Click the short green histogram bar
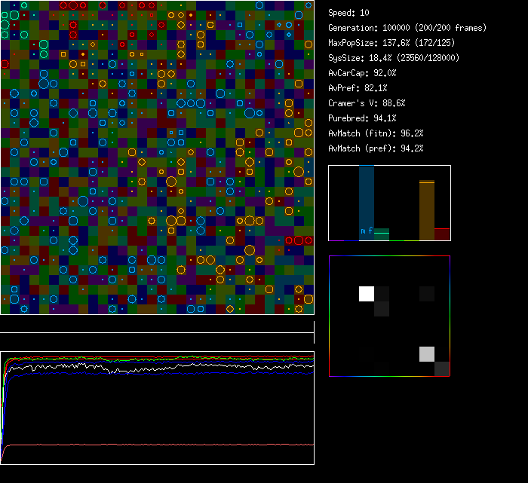528x483 pixels. pyautogui.click(x=382, y=234)
